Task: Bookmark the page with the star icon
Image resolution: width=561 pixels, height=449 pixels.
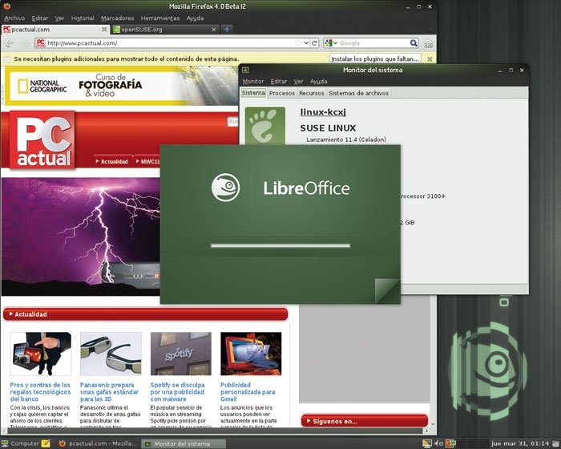Action: point(298,43)
